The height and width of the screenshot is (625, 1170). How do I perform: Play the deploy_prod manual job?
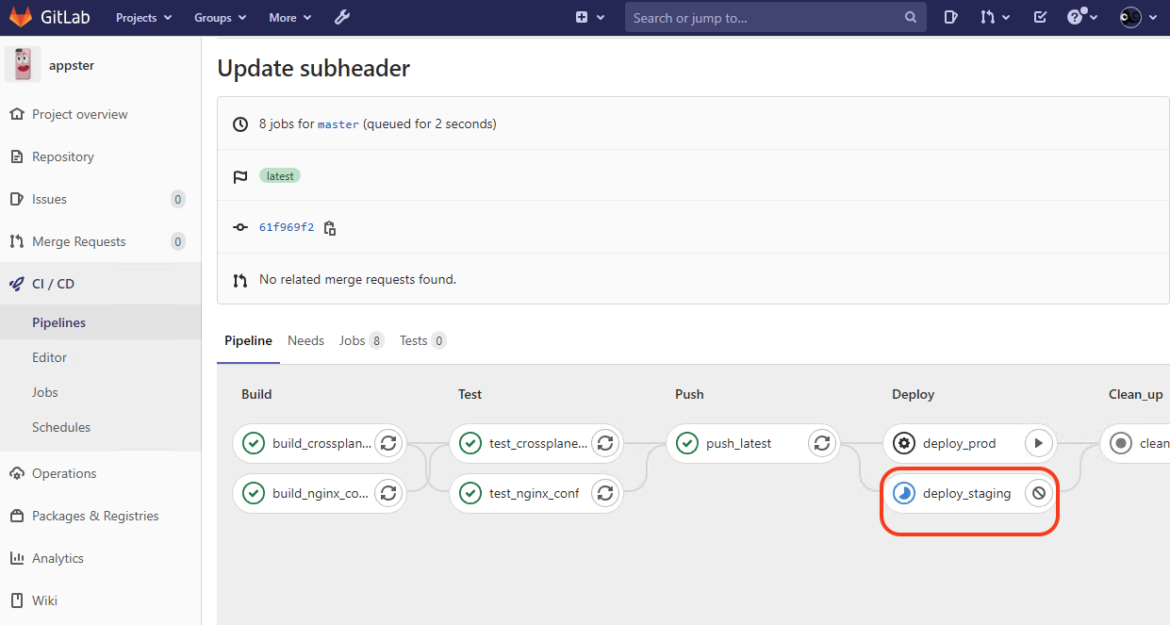[x=1038, y=443]
